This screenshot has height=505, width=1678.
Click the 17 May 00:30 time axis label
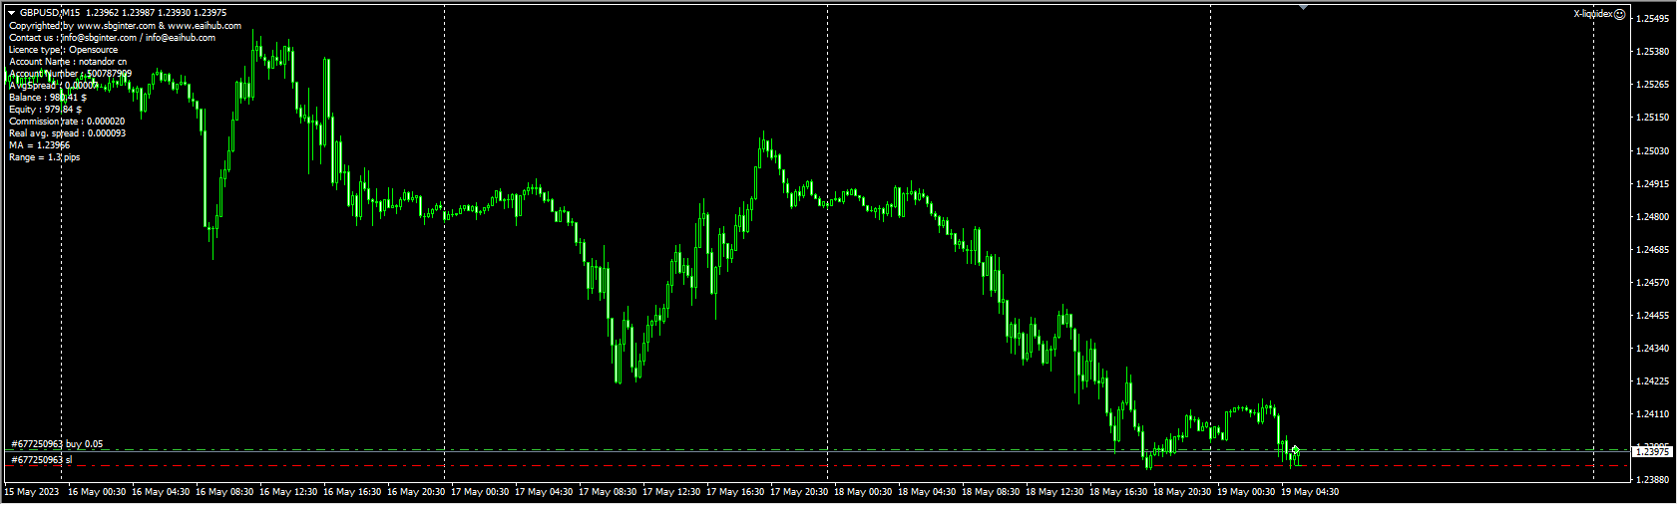(x=482, y=492)
